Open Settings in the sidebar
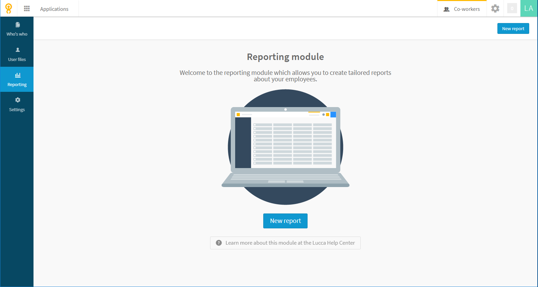 pyautogui.click(x=17, y=104)
